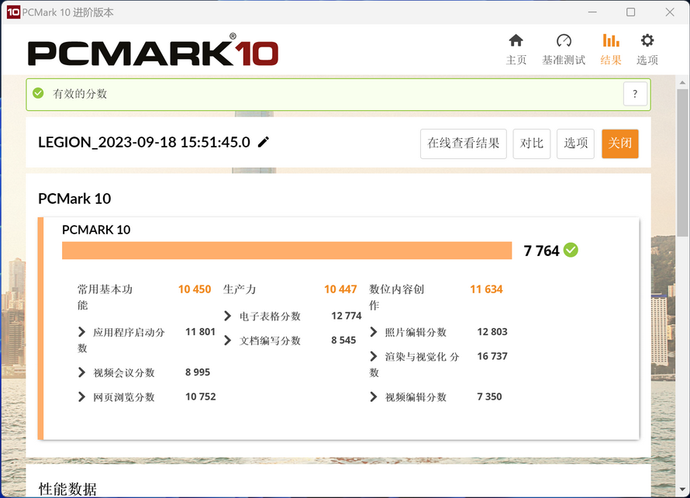Click the value 11 801

click(200, 331)
